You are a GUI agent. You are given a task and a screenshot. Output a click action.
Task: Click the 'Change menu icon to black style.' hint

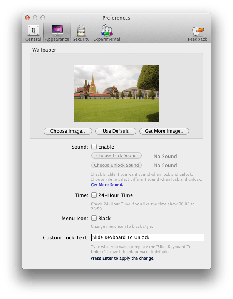pos(122,226)
